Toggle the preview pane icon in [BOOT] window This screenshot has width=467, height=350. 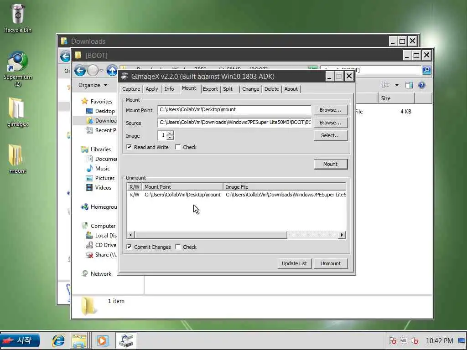coord(409,85)
